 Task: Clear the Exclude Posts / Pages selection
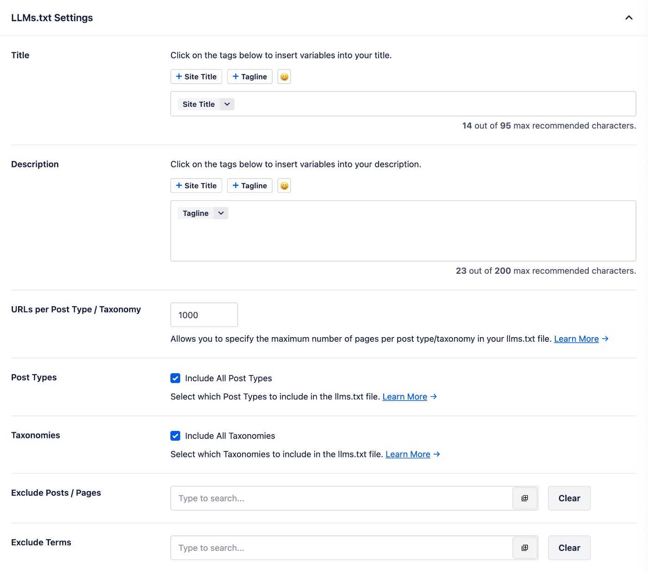point(569,498)
